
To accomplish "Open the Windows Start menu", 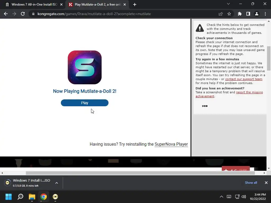I will pos(8,197).
